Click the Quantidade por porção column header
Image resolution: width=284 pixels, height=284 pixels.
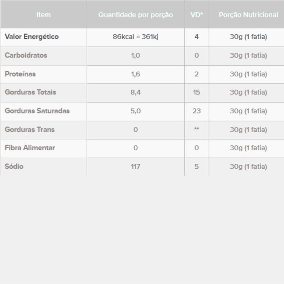point(136,15)
